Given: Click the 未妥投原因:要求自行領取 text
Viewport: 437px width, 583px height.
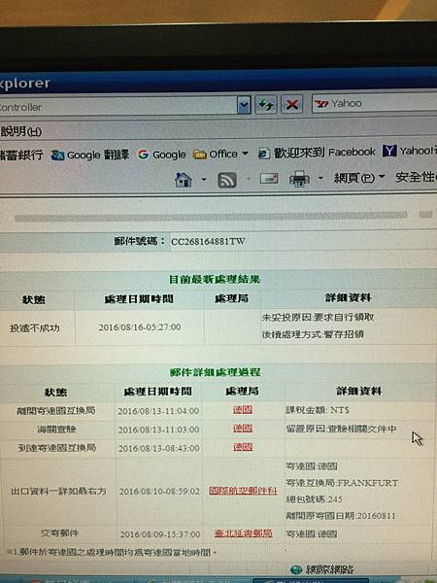Looking at the screenshot, I should tap(318, 318).
